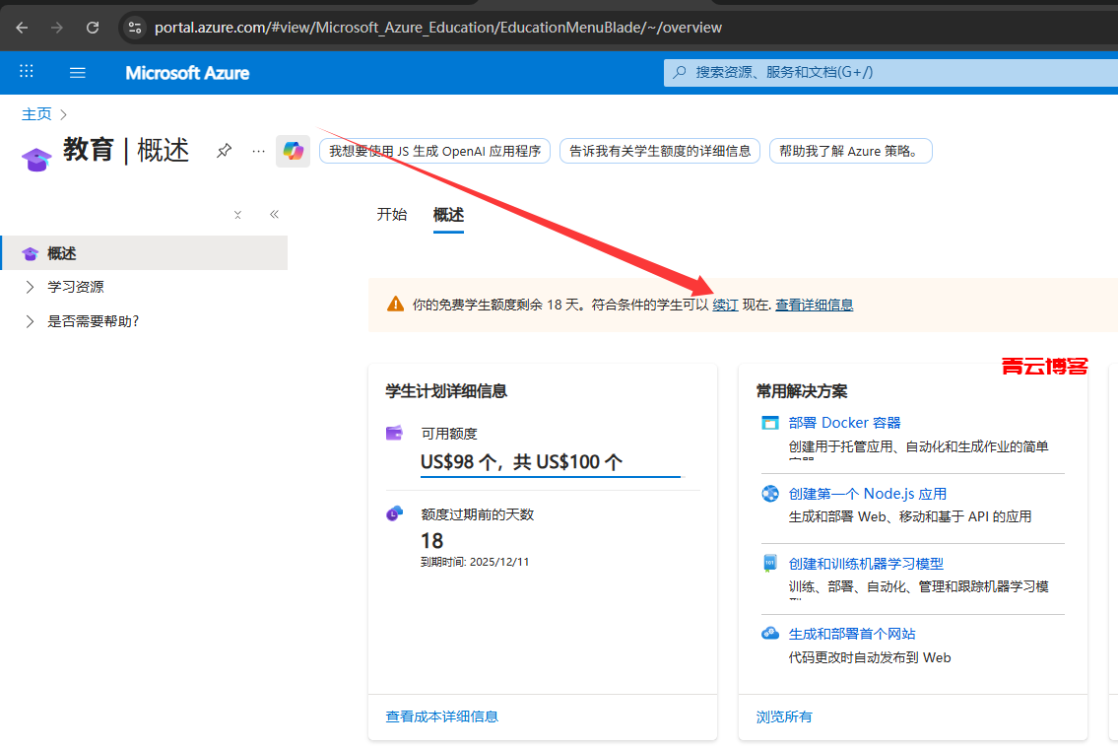The height and width of the screenshot is (750, 1118).
Task: Click the search resources, services and docs box
Action: (890, 72)
